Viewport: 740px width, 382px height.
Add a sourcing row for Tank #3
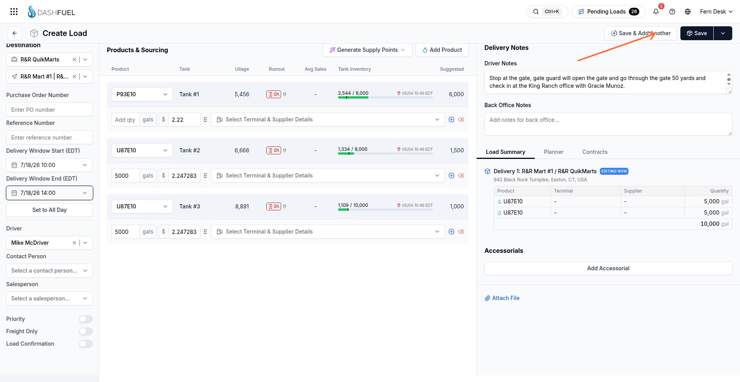pos(452,232)
